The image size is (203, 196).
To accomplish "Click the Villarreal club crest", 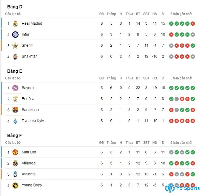I will 15,163.
